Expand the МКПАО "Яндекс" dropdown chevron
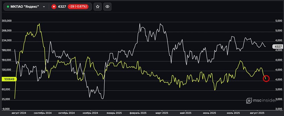Screen dimensions: 284x116 [43, 7]
